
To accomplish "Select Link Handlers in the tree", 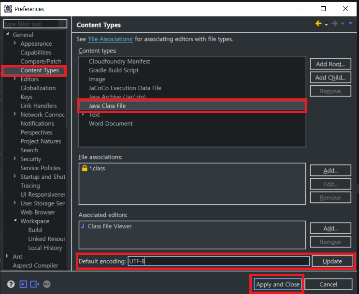I will (x=39, y=106).
